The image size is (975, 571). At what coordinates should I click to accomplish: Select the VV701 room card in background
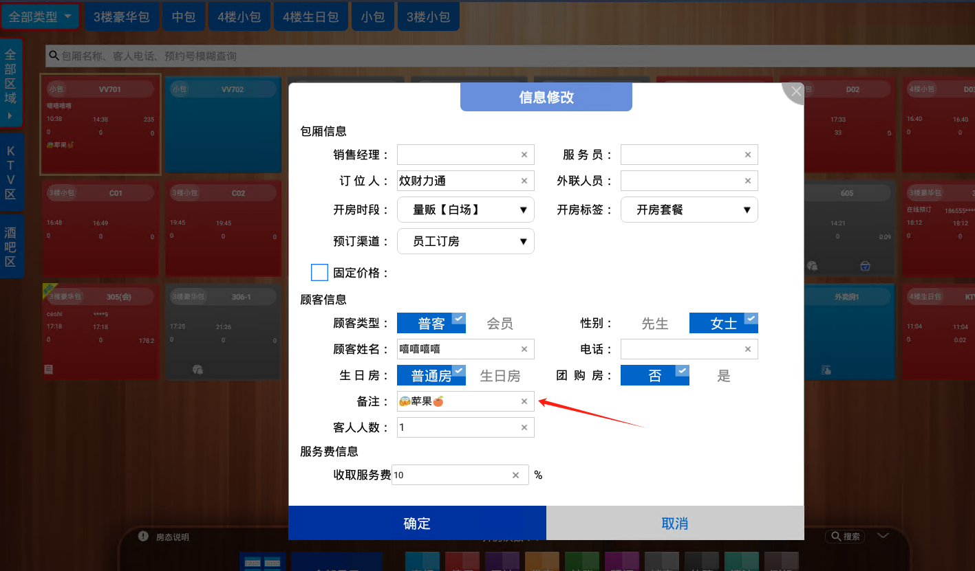(100, 124)
